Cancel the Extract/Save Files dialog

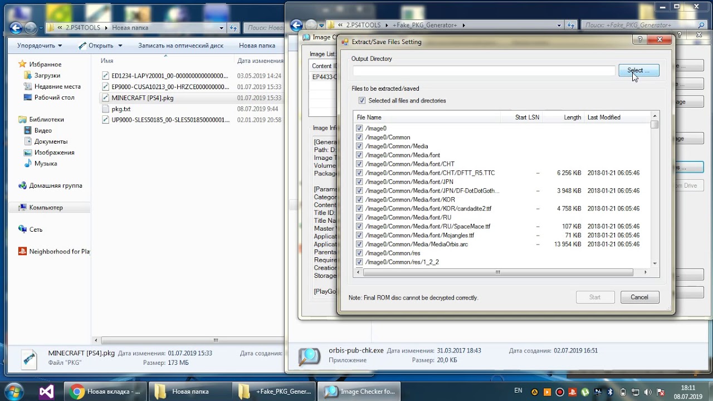639,297
